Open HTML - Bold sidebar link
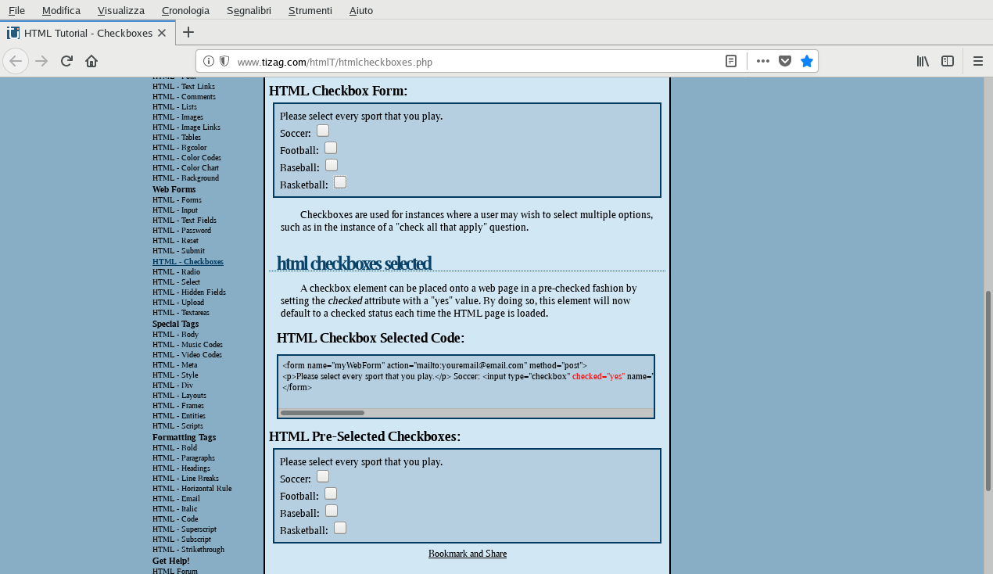This screenshot has width=993, height=574. [x=174, y=447]
